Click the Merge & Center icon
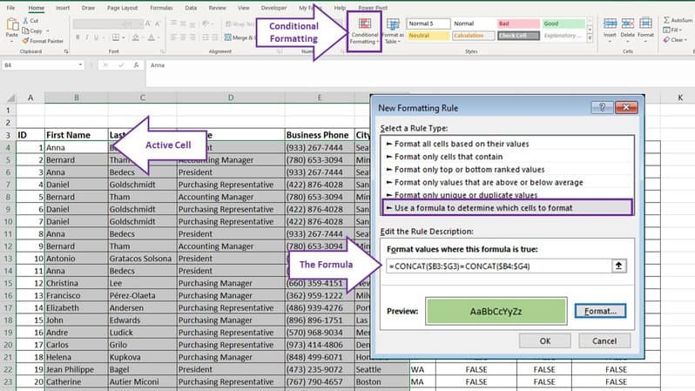 coord(228,37)
